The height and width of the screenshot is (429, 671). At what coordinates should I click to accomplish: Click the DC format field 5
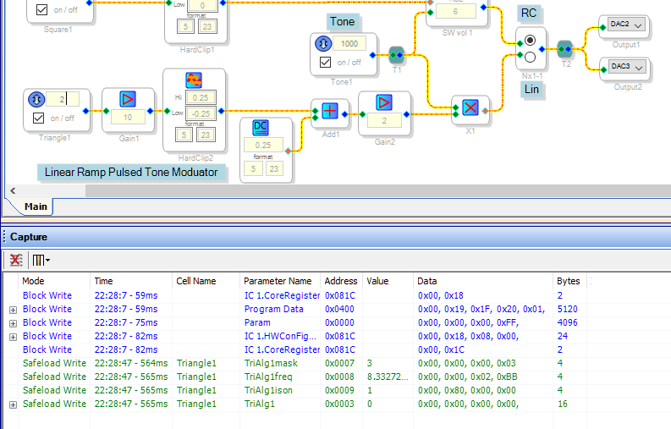(253, 168)
